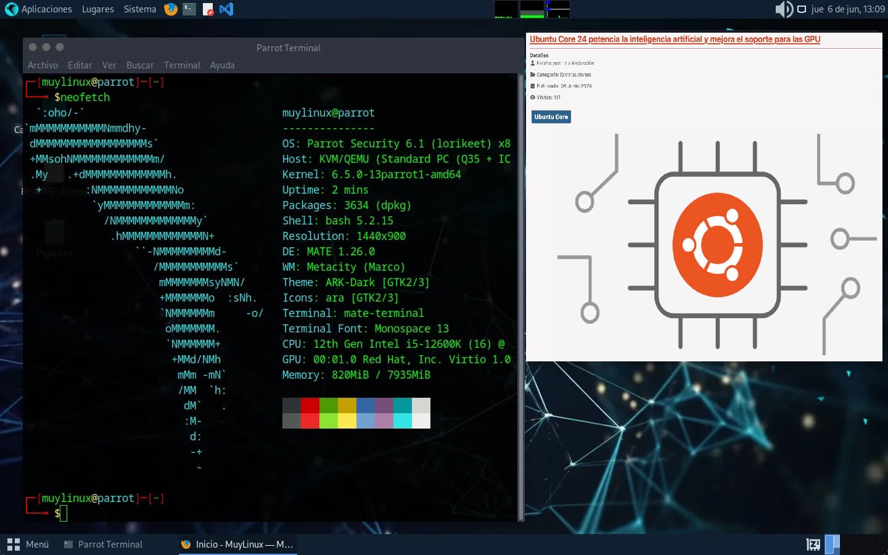This screenshot has width=888, height=555.
Task: Click the 'Categoría: Distribuciones' line in the article
Action: coord(561,75)
